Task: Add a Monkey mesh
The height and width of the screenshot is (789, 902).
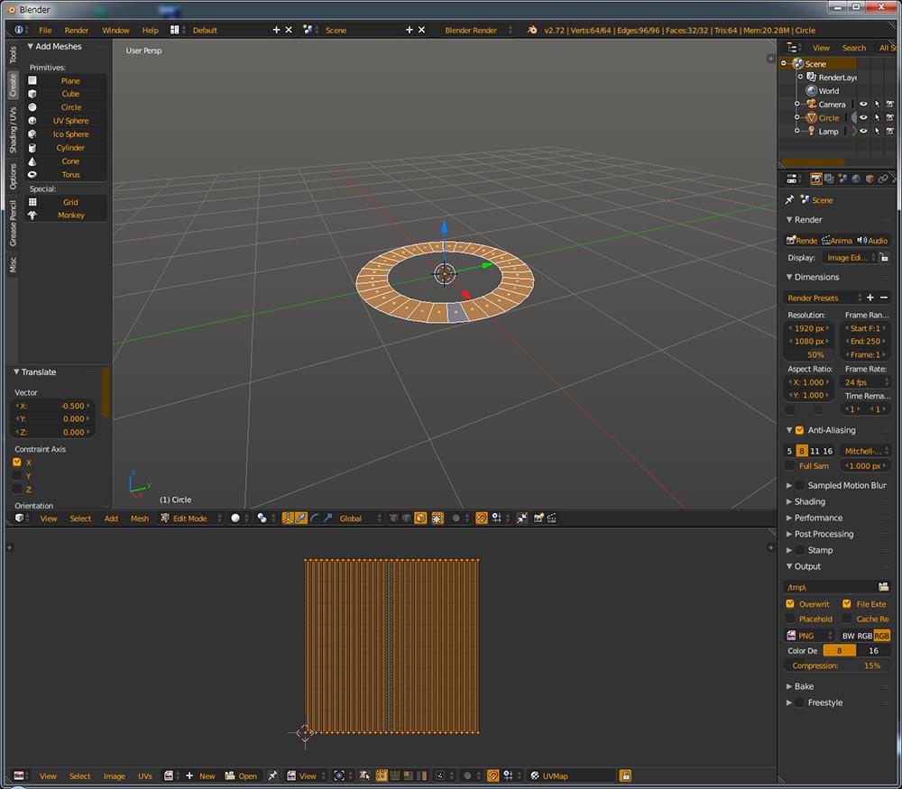Action: point(70,216)
